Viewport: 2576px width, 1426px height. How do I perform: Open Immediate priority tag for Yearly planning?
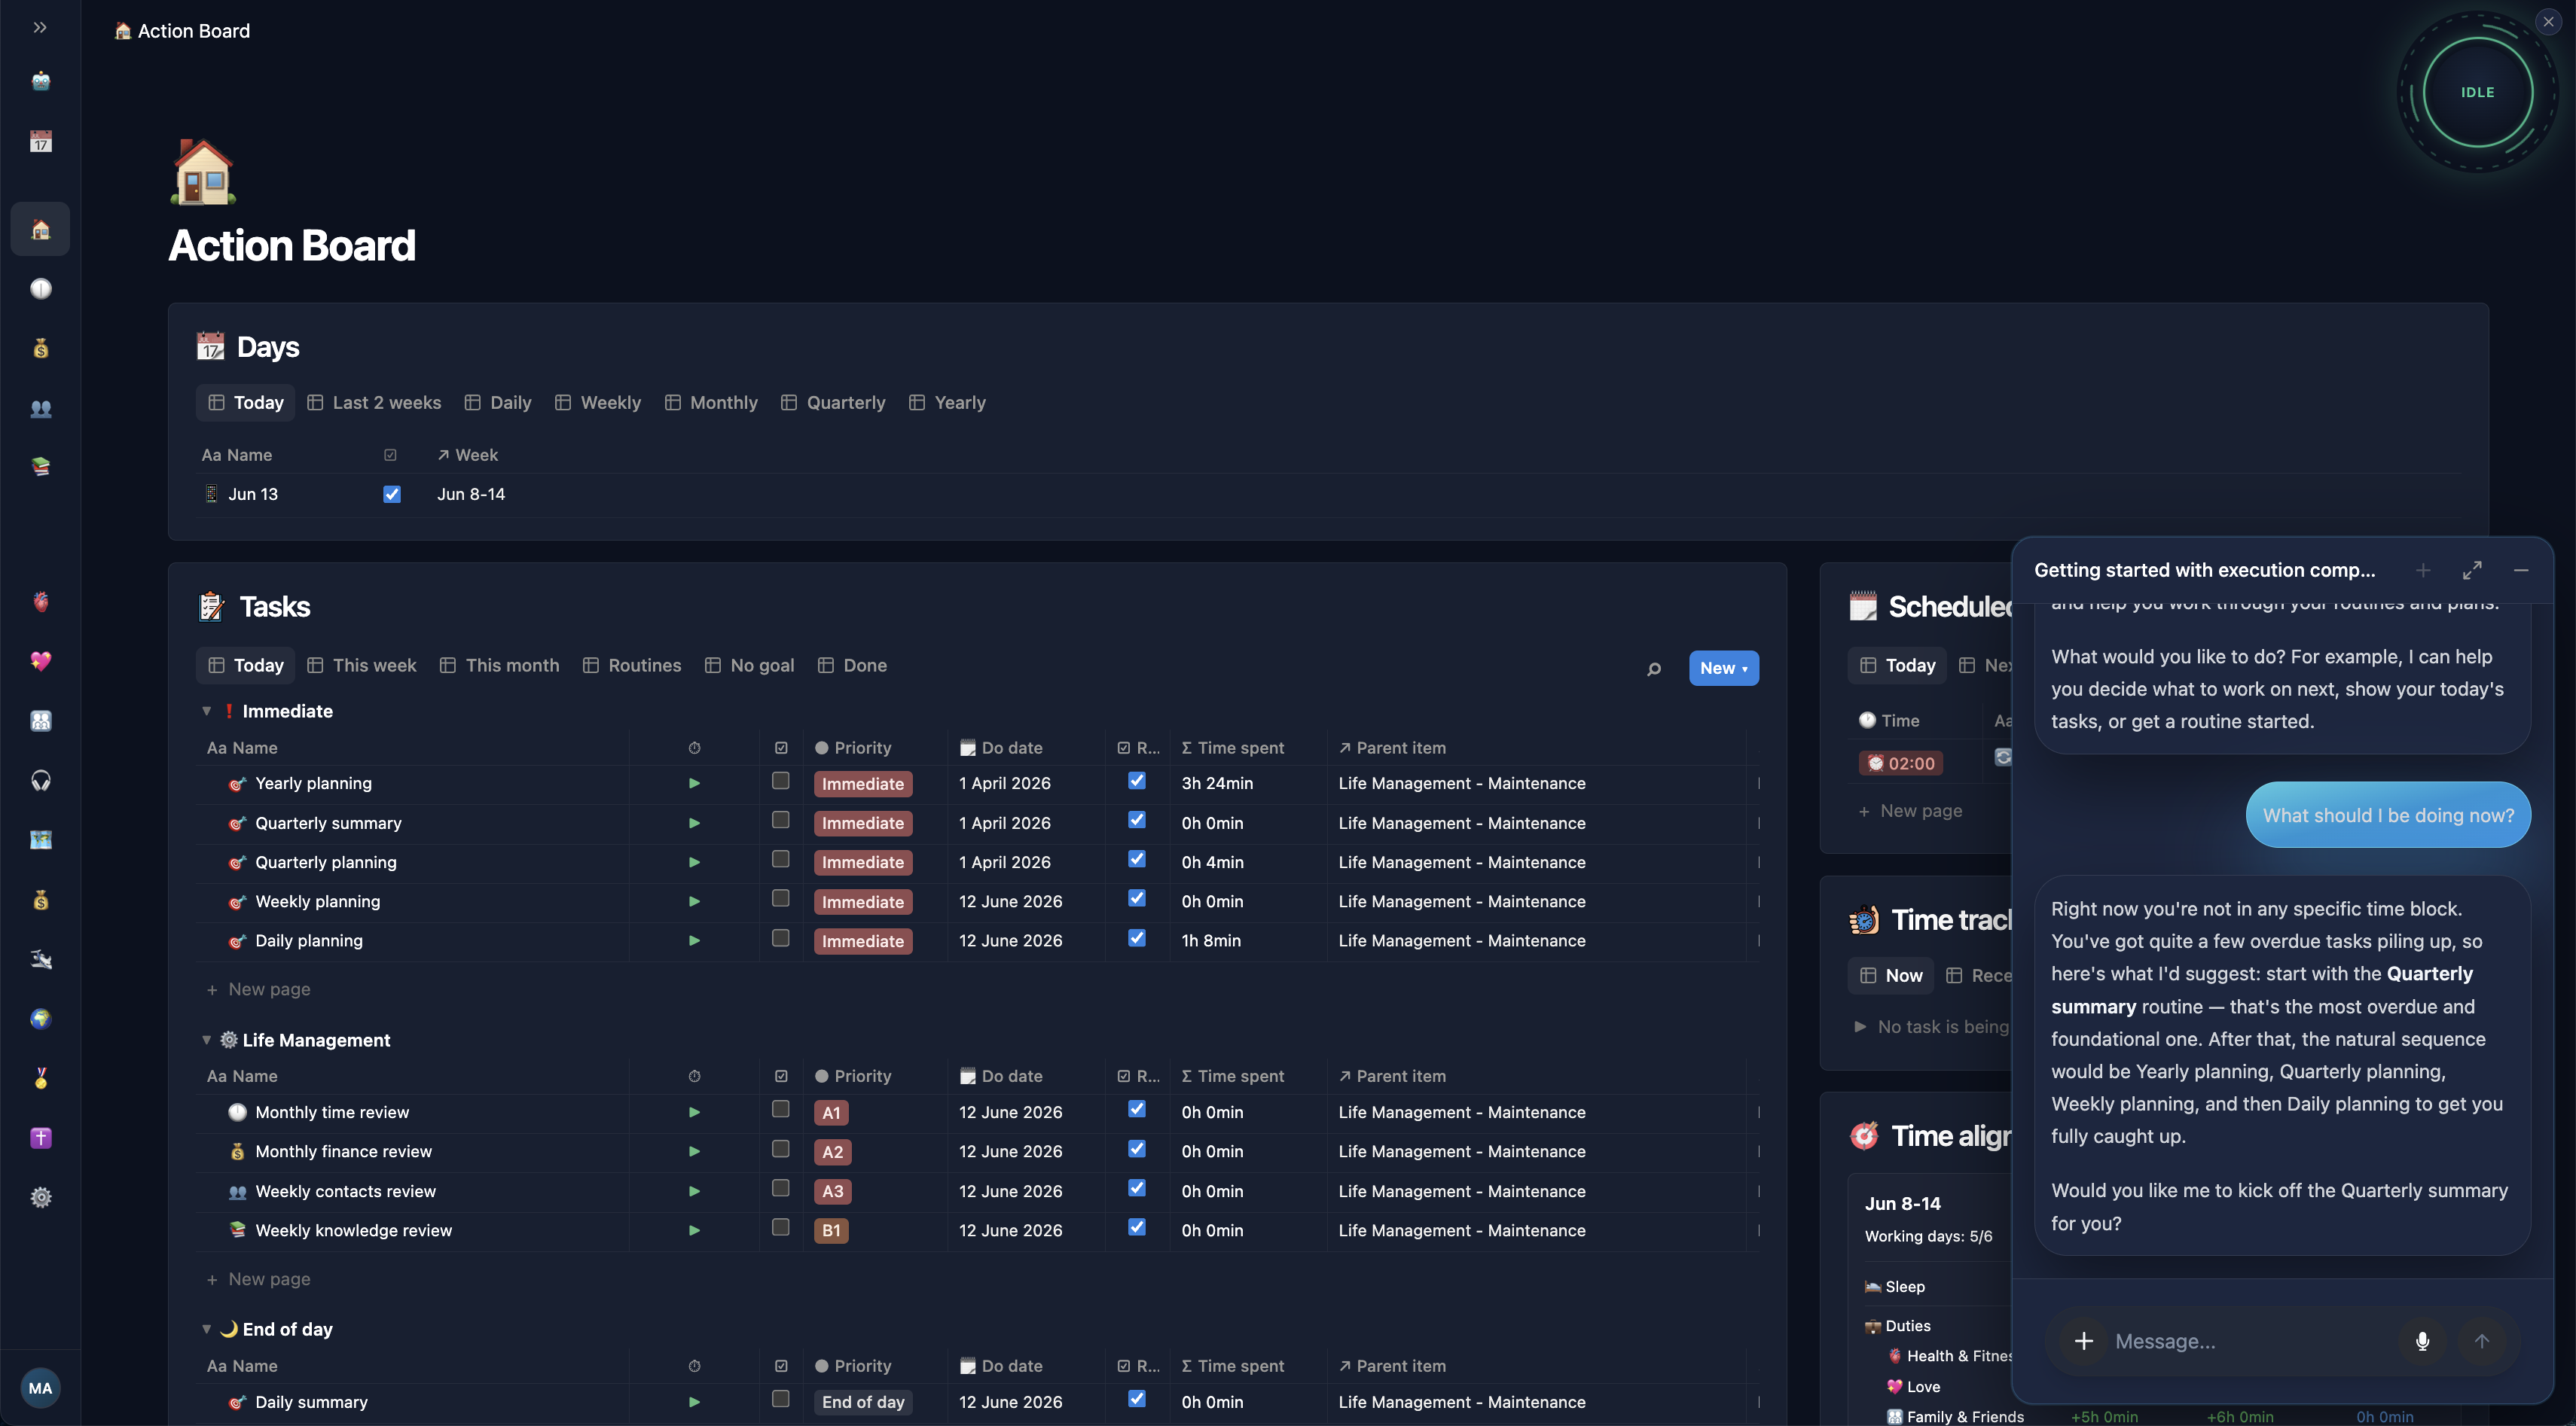(x=862, y=785)
